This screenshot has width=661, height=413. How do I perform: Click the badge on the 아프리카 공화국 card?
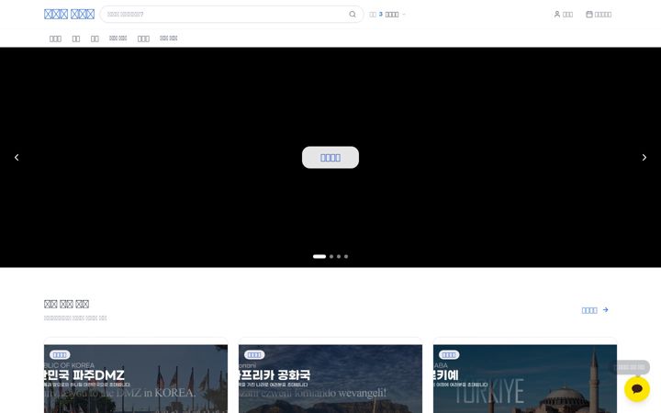254,355
